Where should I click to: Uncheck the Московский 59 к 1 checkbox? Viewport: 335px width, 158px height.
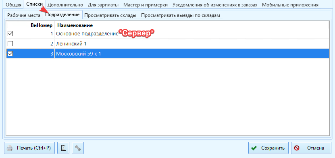coord(10,54)
